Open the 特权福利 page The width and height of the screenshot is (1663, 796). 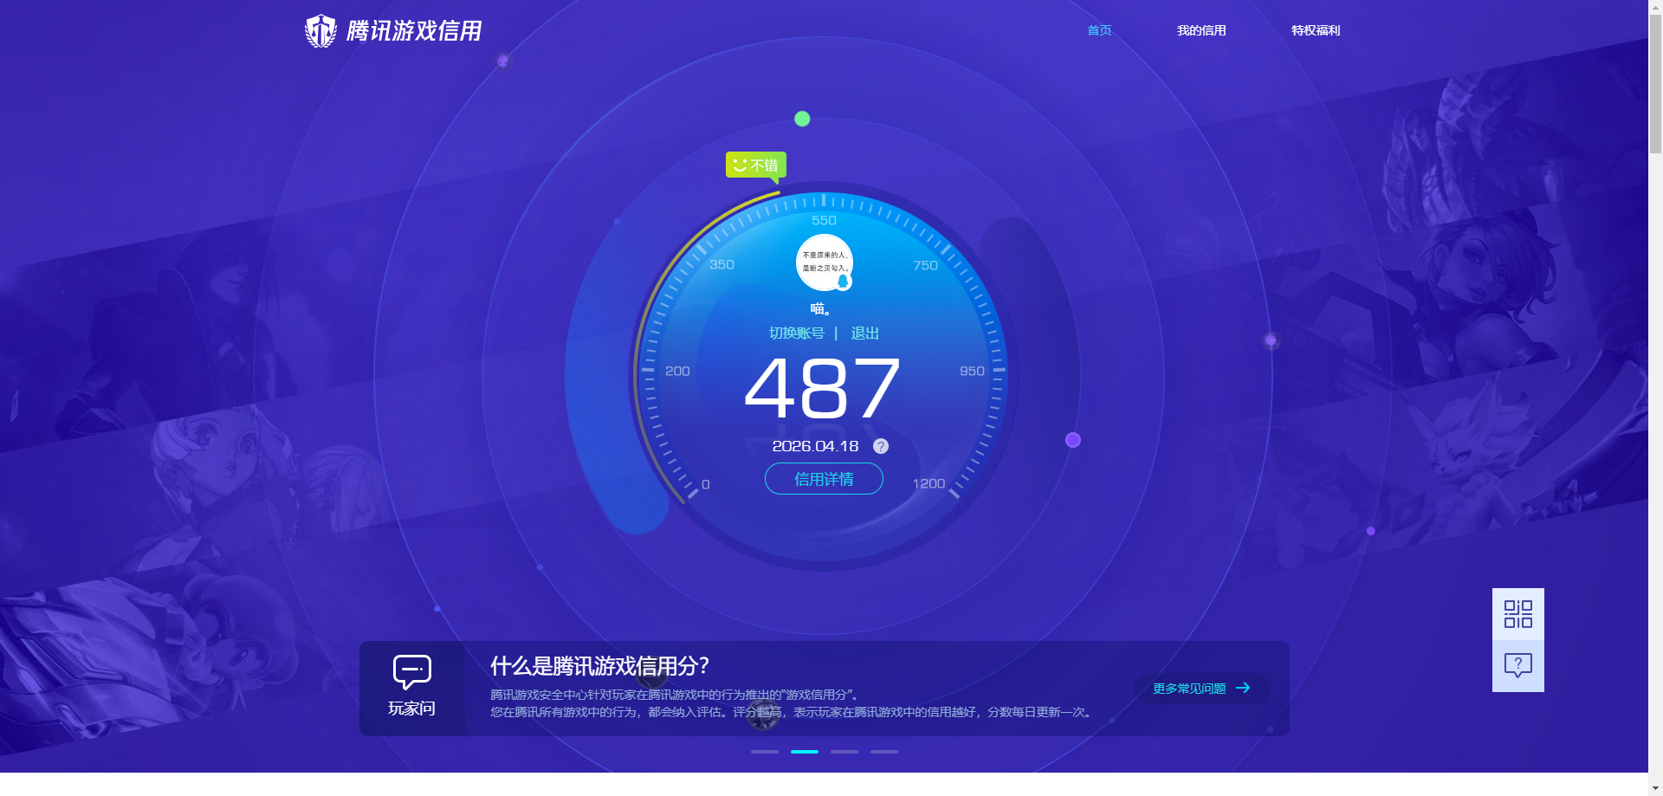tap(1315, 30)
